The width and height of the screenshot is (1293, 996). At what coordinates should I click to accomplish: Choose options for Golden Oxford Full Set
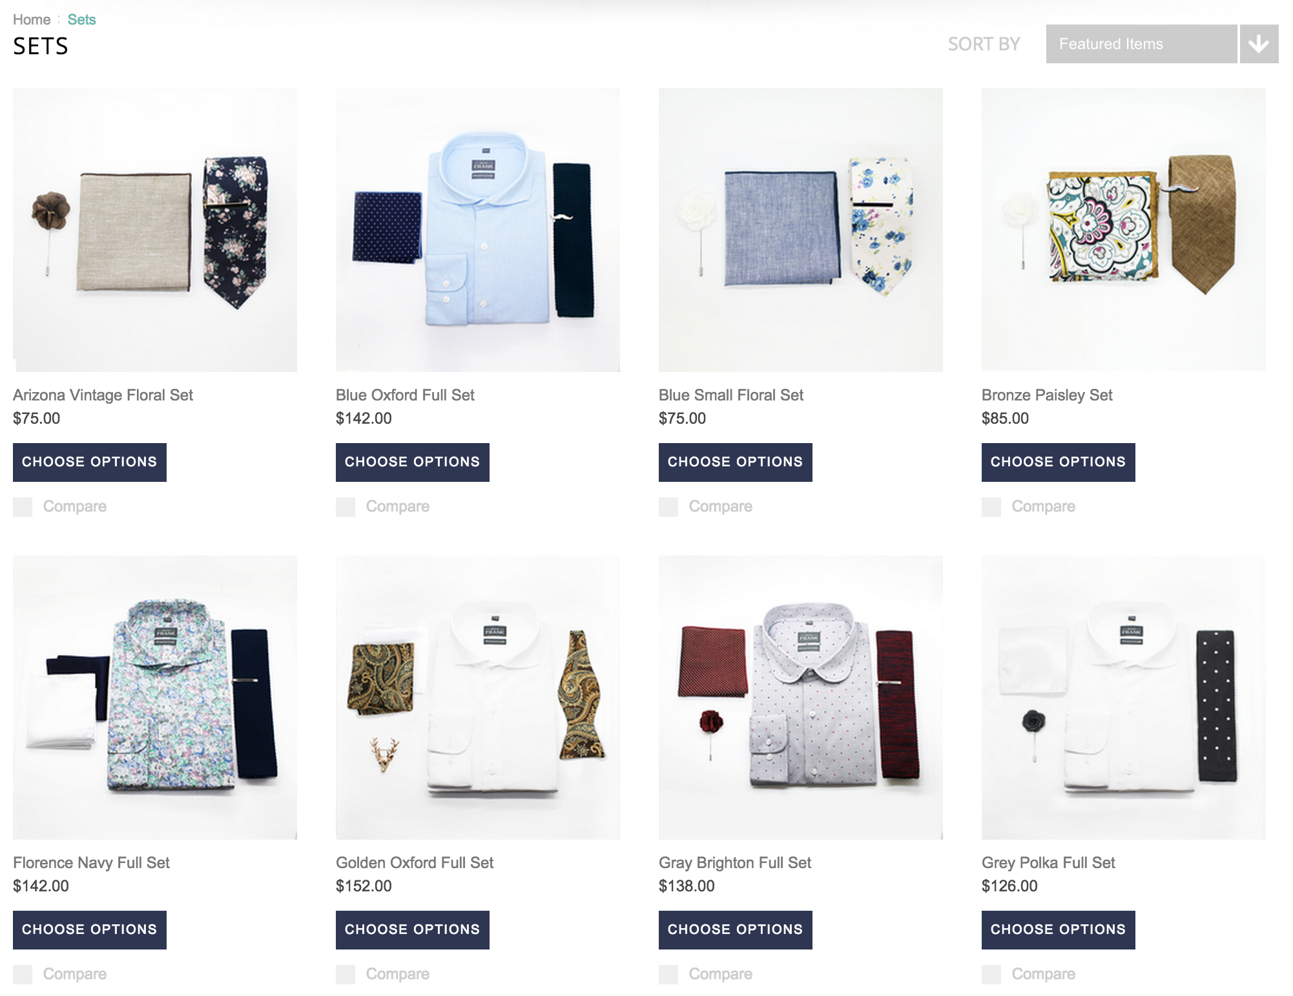pyautogui.click(x=413, y=930)
